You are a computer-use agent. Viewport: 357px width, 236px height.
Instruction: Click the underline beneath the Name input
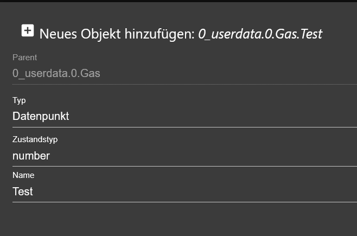184,202
